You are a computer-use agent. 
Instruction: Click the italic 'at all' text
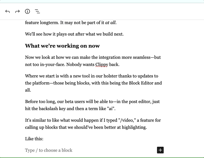(110, 23)
